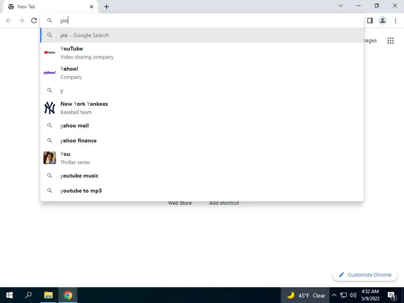
Task: Open File Explorer from taskbar
Action: click(x=48, y=295)
